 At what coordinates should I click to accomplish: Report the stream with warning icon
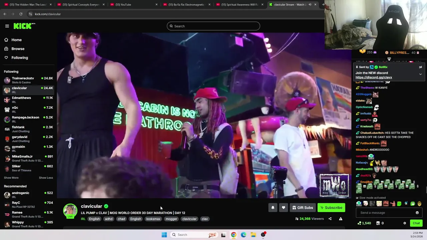click(x=341, y=219)
